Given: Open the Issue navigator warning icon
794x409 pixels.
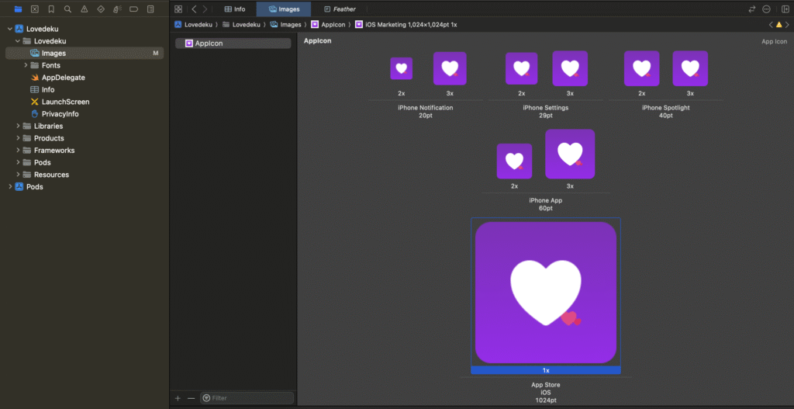Looking at the screenshot, I should pyautogui.click(x=84, y=9).
